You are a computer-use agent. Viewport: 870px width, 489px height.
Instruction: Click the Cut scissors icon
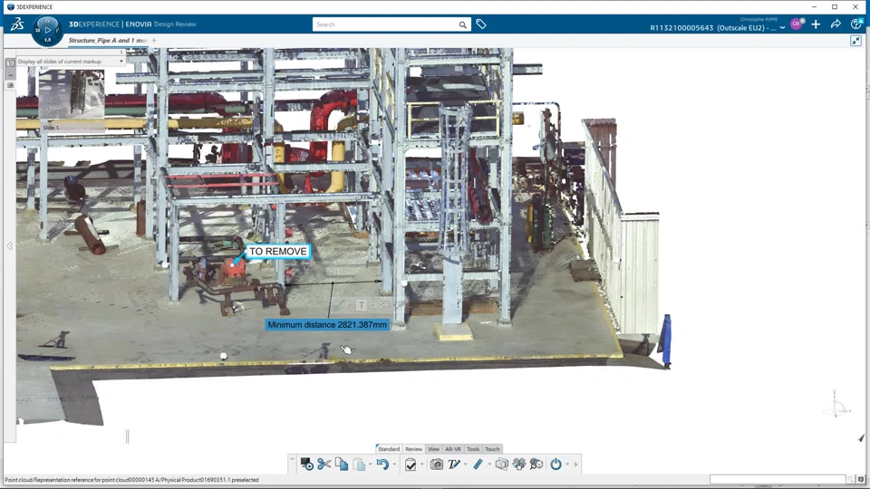tap(324, 464)
